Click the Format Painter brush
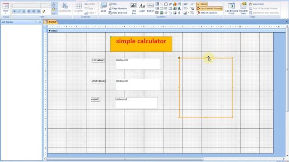 [43, 11]
